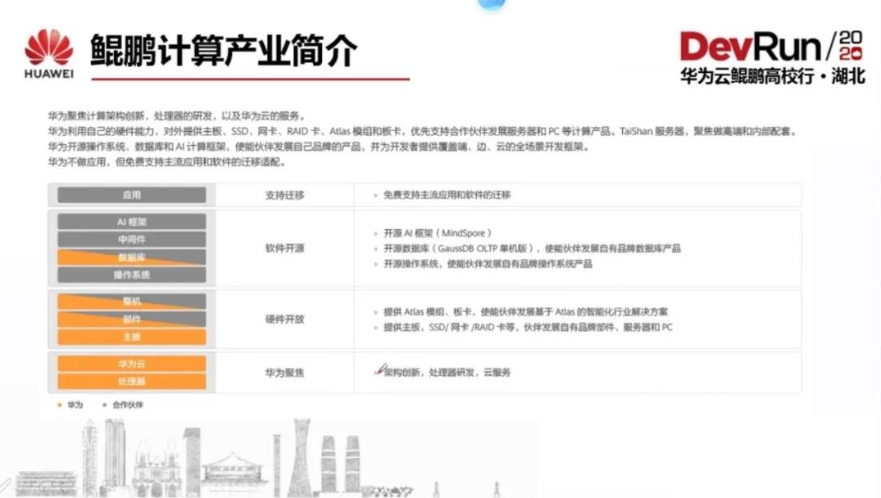Image resolution: width=881 pixels, height=498 pixels.
Task: Select the slide title 鲲鹏计算产业简介
Action: pyautogui.click(x=224, y=50)
